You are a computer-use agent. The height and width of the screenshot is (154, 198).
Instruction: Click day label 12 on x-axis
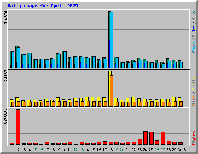tap(75, 150)
